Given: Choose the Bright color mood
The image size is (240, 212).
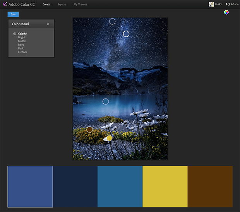Looking at the screenshot, I should [x=22, y=38].
